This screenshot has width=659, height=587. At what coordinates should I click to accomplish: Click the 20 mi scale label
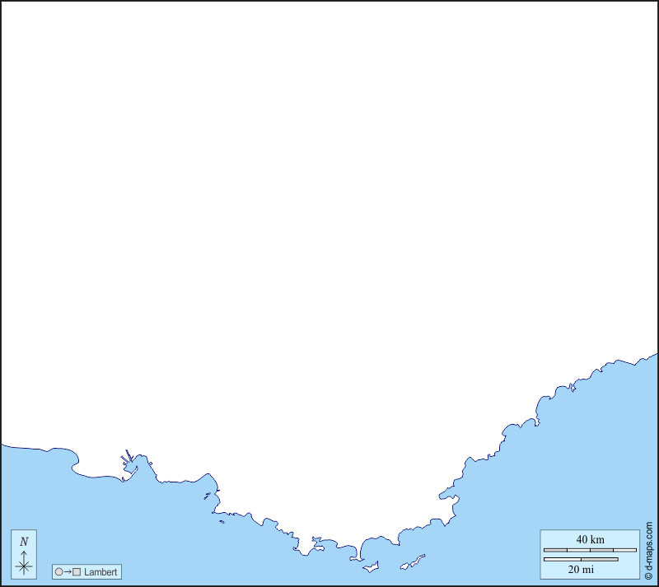pos(581,569)
